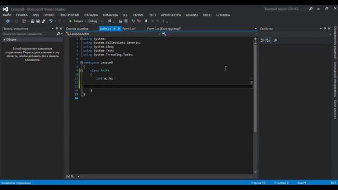Open the КОМАНДА menu
The image size is (338, 190).
[x=110, y=15]
